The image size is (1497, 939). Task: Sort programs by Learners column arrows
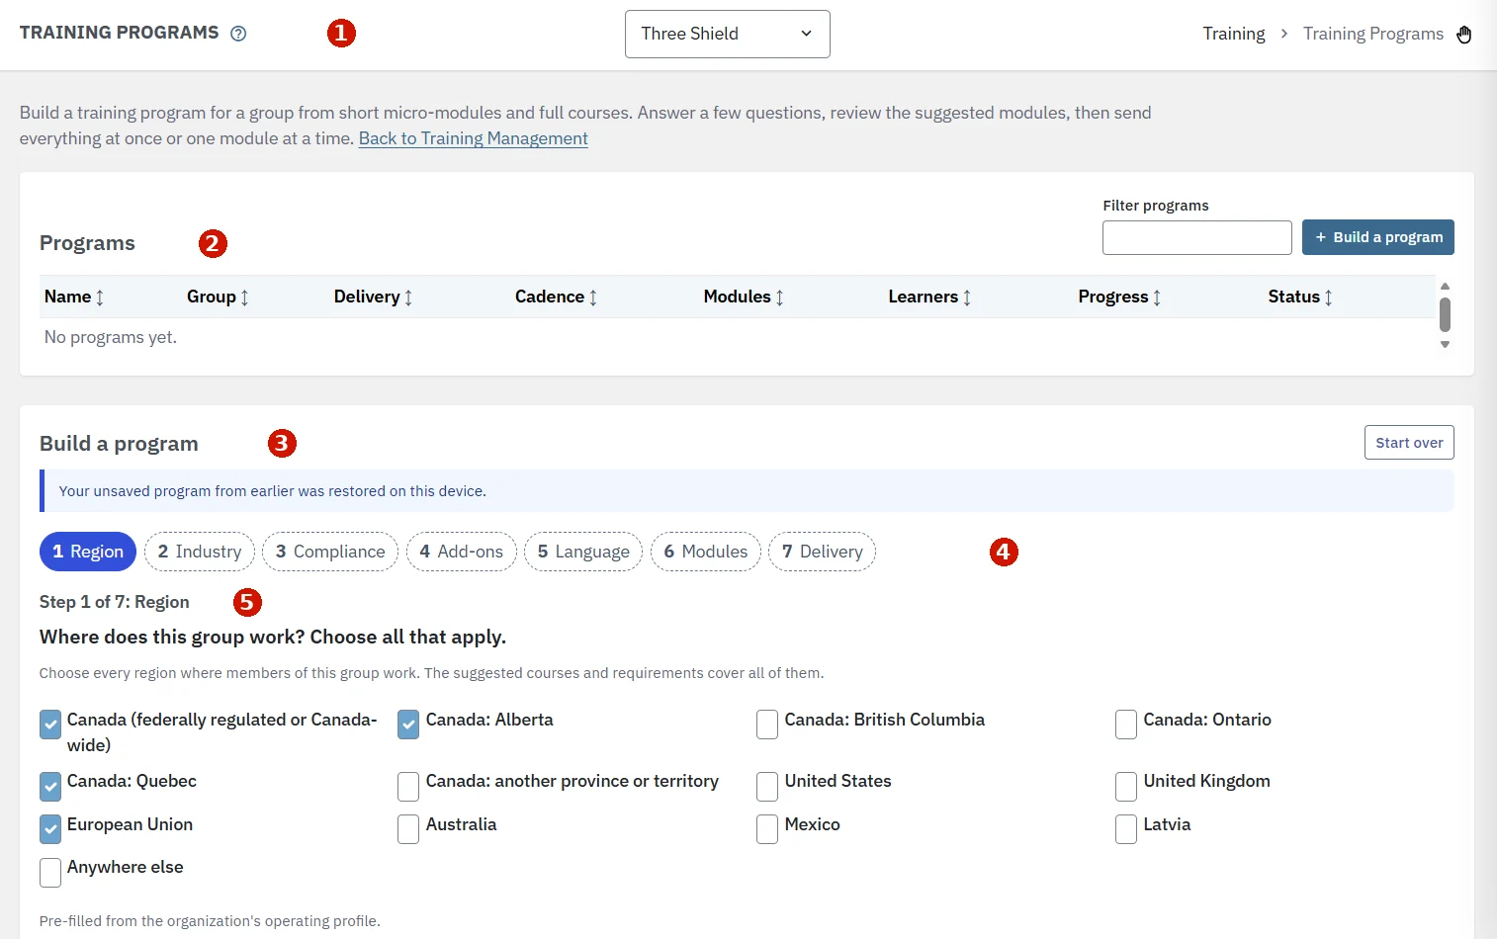click(x=967, y=298)
